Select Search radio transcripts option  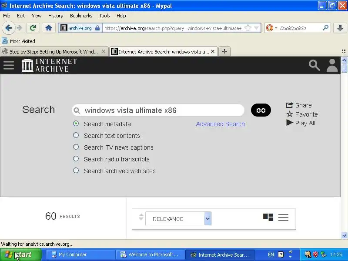point(76,159)
